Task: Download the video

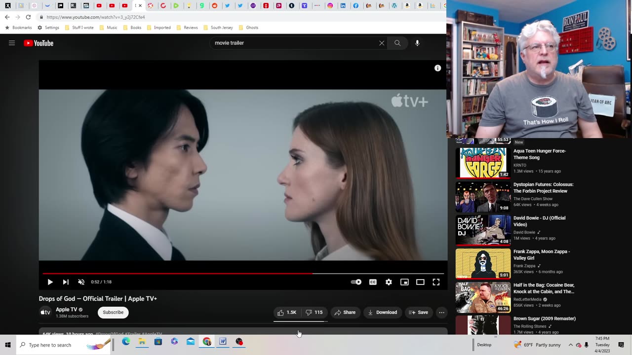Action: click(383, 312)
